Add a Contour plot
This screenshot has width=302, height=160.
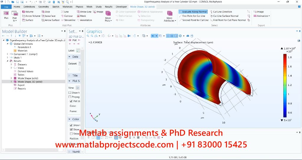[67, 16]
